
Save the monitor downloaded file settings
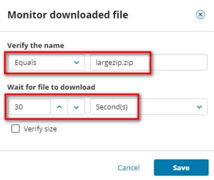click(181, 168)
